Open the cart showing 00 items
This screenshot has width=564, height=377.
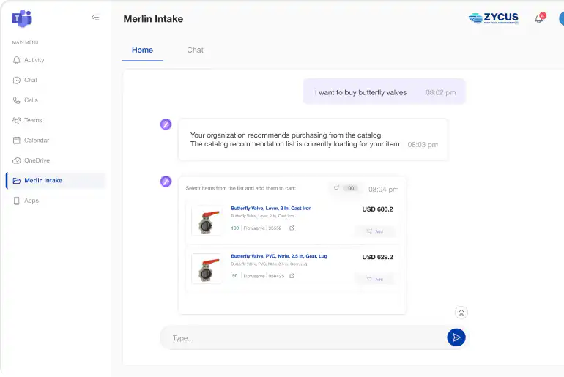pos(345,188)
